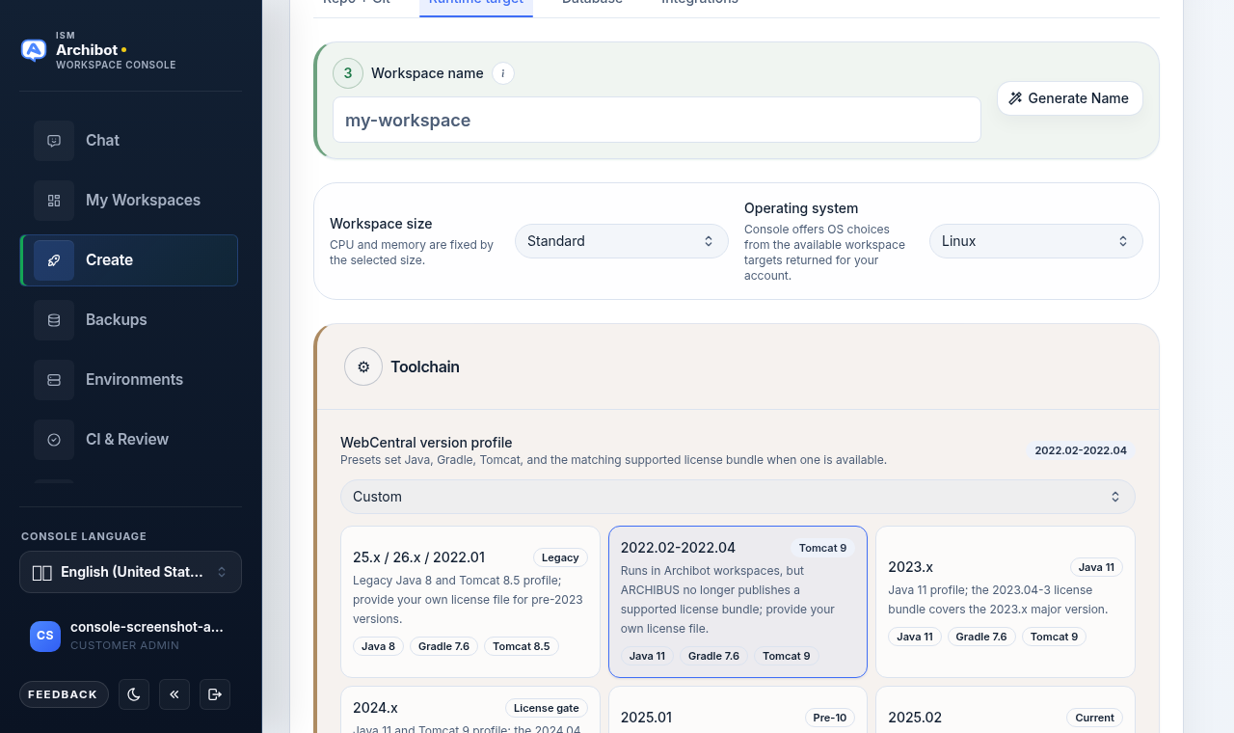The height and width of the screenshot is (733, 1234).
Task: Open the Operating system Linux dropdown
Action: pos(1036,241)
